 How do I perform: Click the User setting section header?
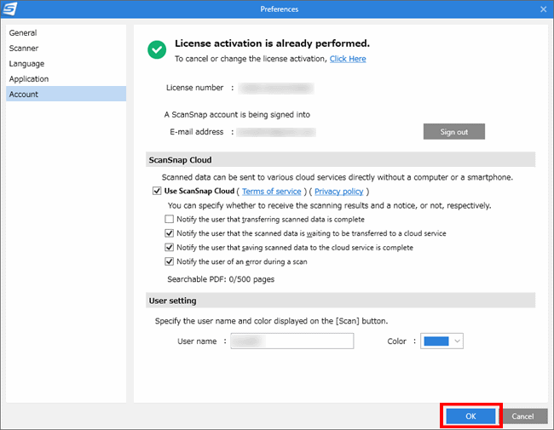340,301
